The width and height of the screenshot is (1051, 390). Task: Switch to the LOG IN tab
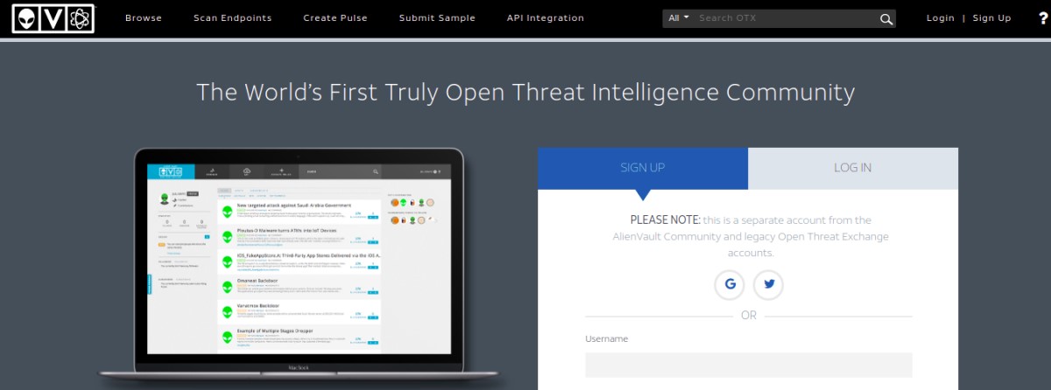tap(853, 168)
